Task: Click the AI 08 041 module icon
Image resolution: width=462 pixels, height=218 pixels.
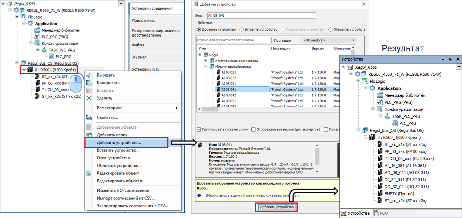Action: (218, 89)
